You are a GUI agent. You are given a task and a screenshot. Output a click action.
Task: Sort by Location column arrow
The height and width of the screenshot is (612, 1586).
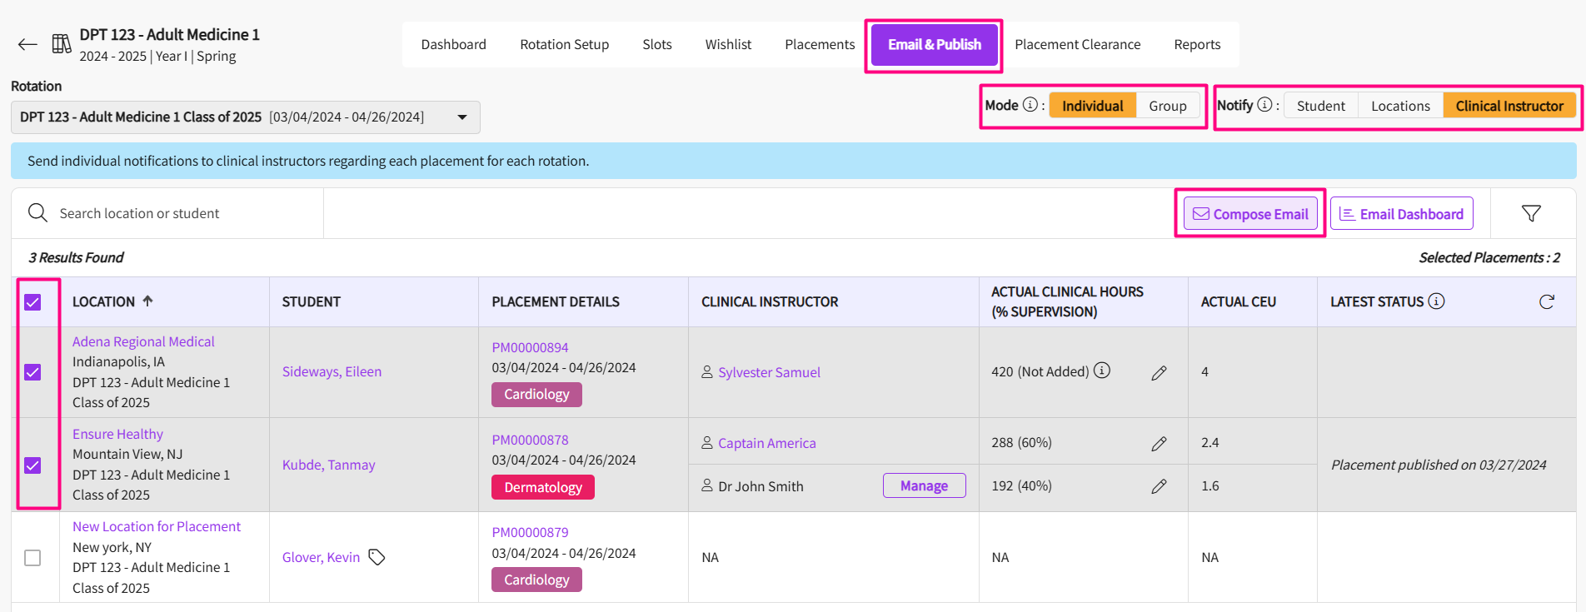(147, 301)
